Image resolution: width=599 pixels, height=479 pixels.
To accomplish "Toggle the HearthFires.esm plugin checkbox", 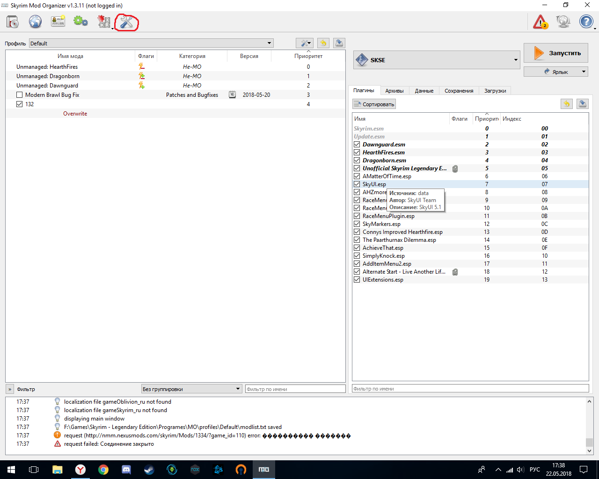I will pyautogui.click(x=357, y=152).
